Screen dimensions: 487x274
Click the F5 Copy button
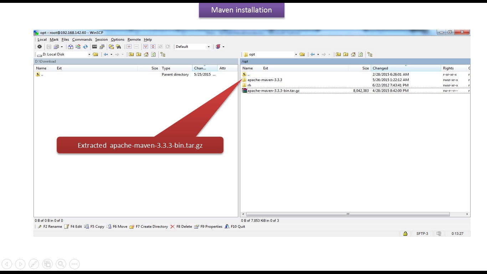click(94, 227)
